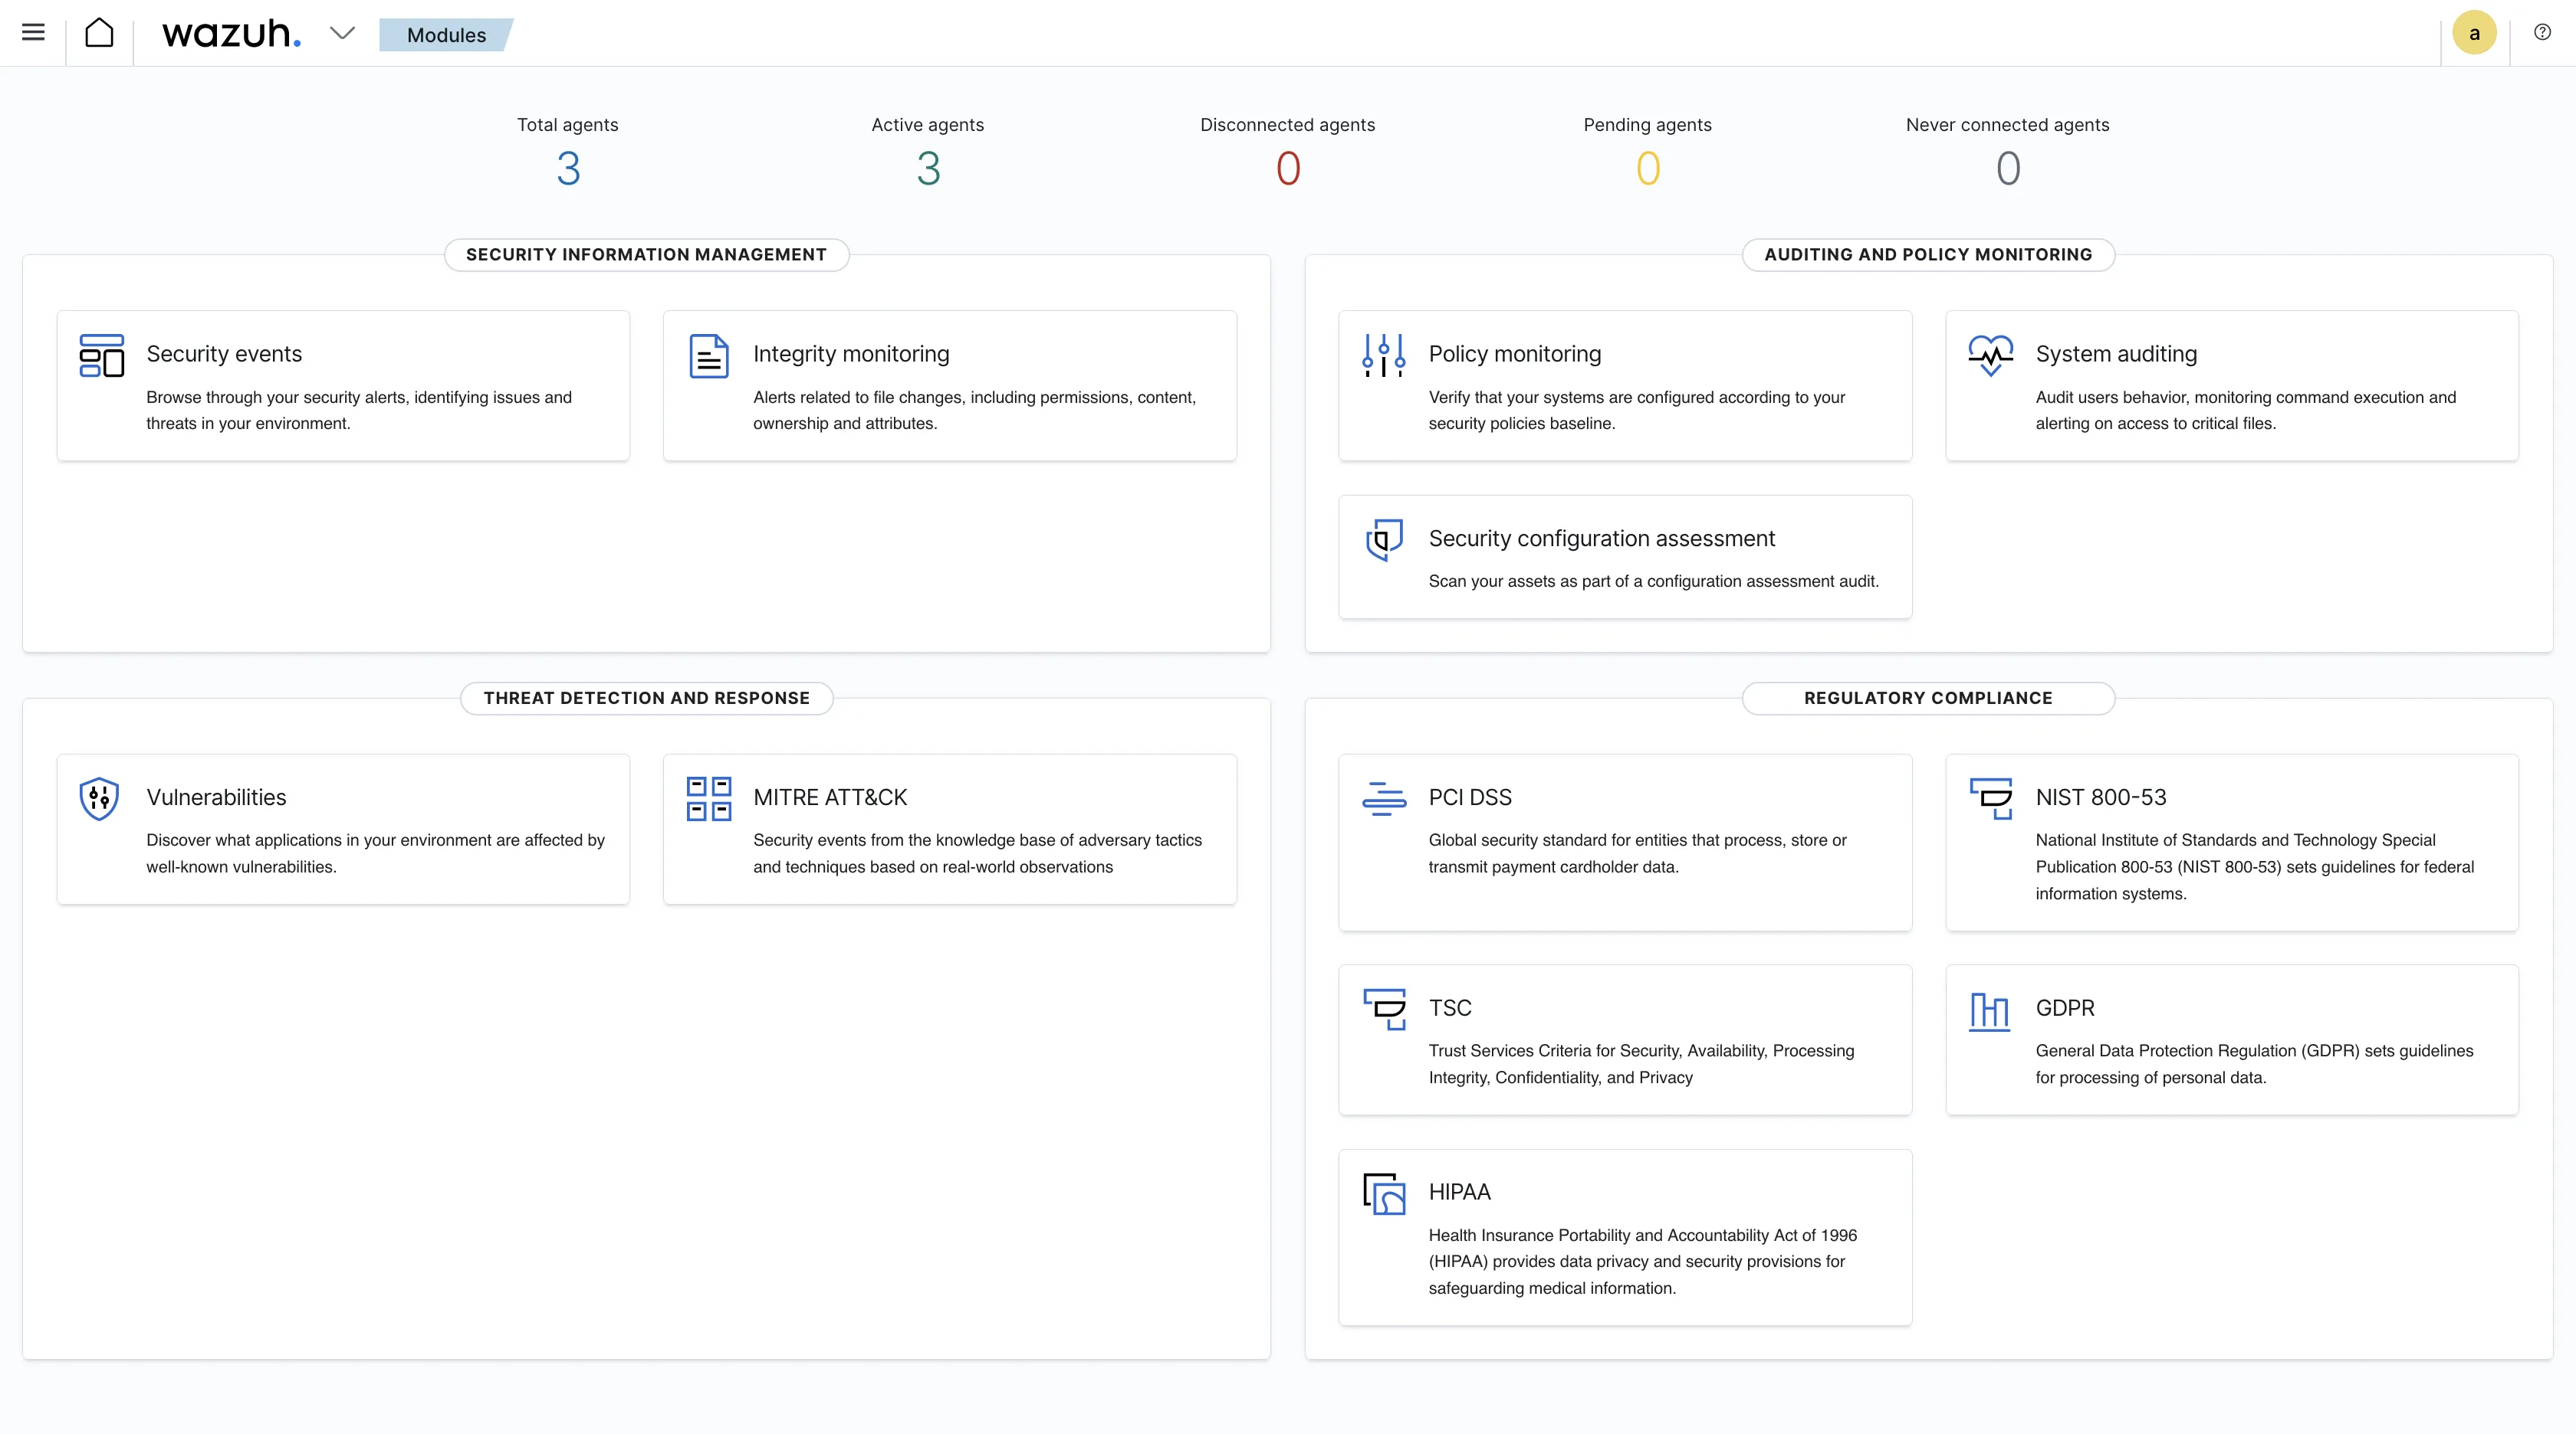Open the user avatar menu
Screen dimensions: 2576x1434
tap(2474, 33)
